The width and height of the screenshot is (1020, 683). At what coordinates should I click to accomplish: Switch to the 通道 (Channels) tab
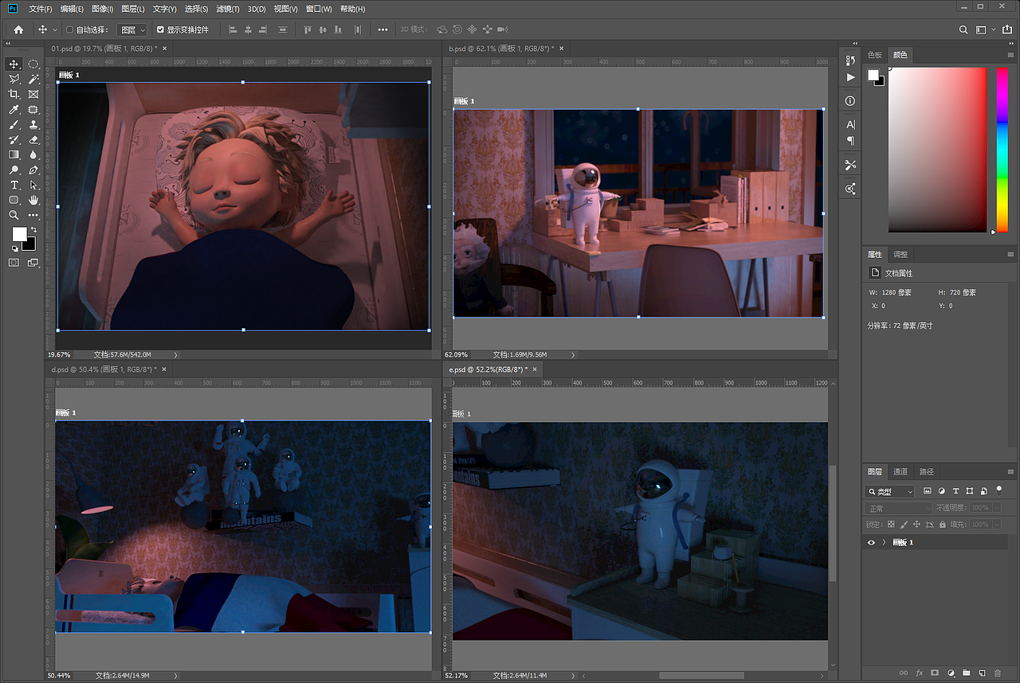[x=900, y=472]
